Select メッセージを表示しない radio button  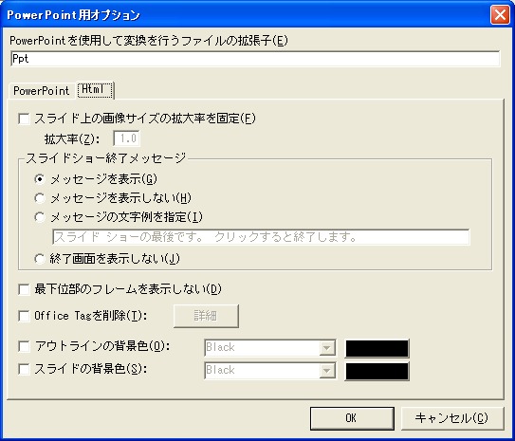(x=40, y=198)
